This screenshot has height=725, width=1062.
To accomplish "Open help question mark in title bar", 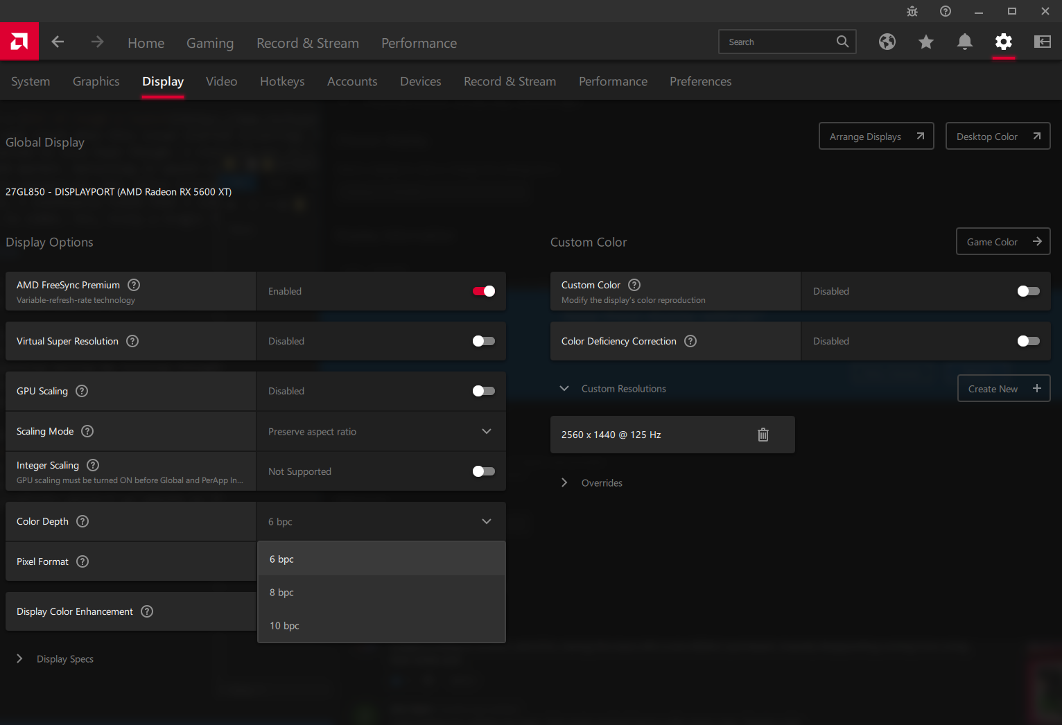I will [x=946, y=11].
